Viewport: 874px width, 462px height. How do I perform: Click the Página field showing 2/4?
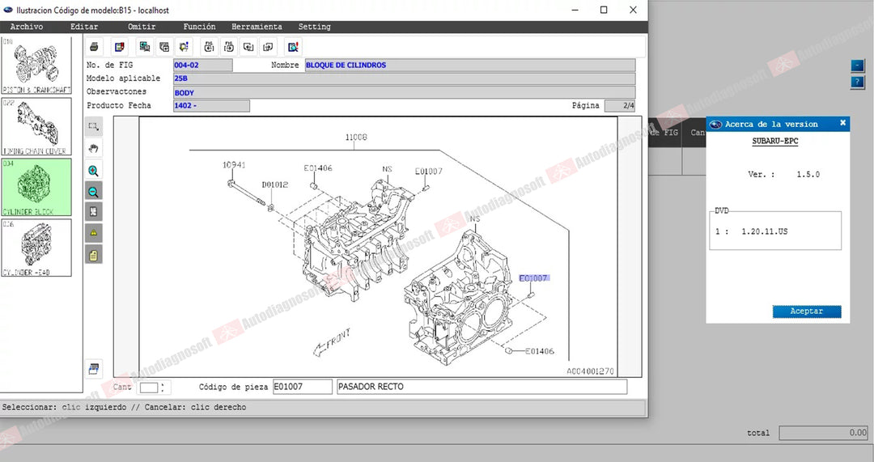click(620, 105)
